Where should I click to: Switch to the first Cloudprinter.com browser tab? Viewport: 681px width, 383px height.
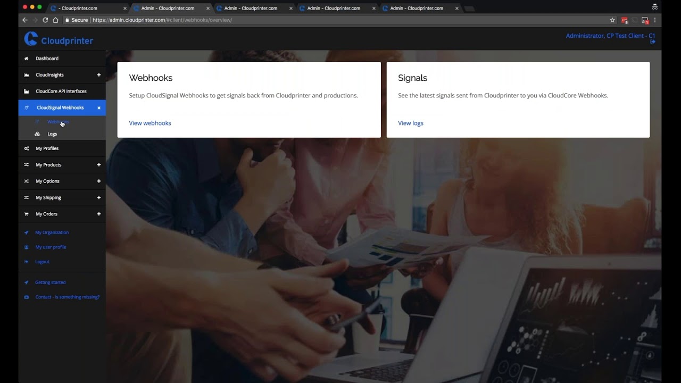(87, 9)
